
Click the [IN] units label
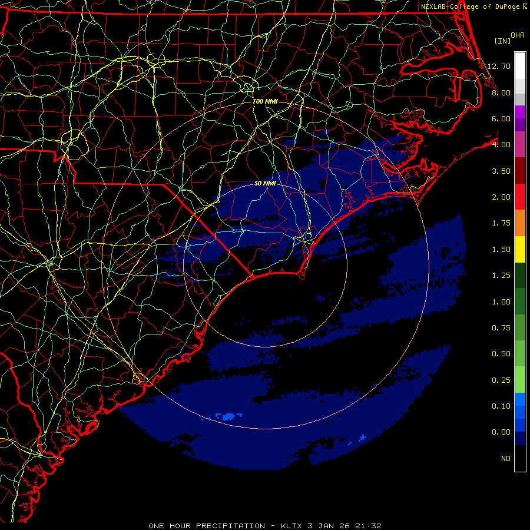point(503,41)
